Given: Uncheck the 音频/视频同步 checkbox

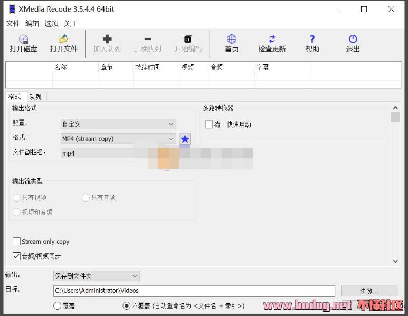Looking at the screenshot, I should [x=16, y=256].
